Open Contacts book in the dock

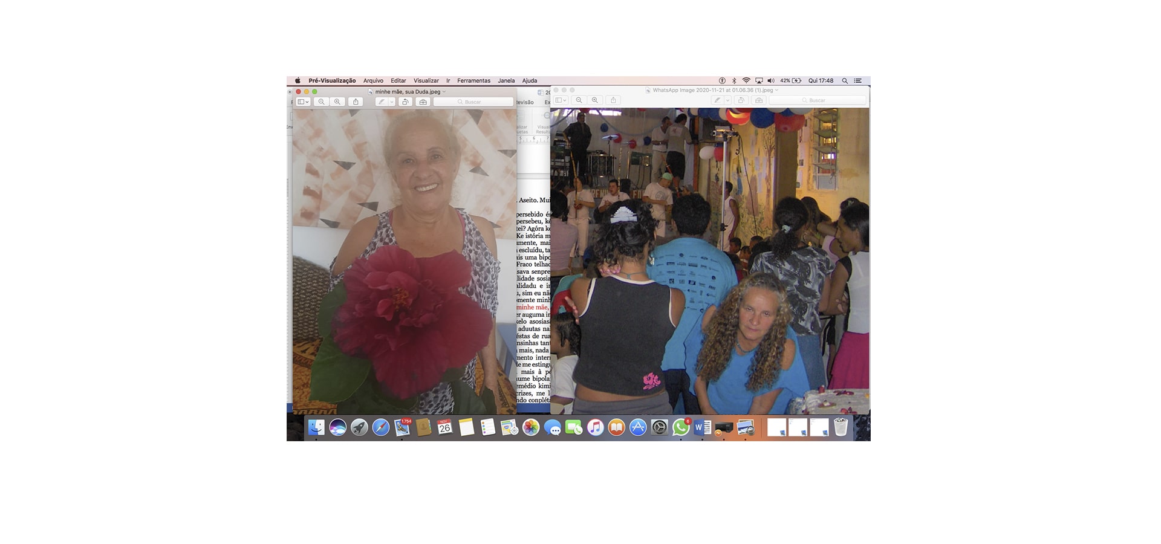click(423, 427)
